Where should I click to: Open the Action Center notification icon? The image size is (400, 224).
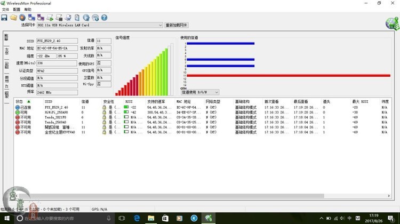pos(391,218)
